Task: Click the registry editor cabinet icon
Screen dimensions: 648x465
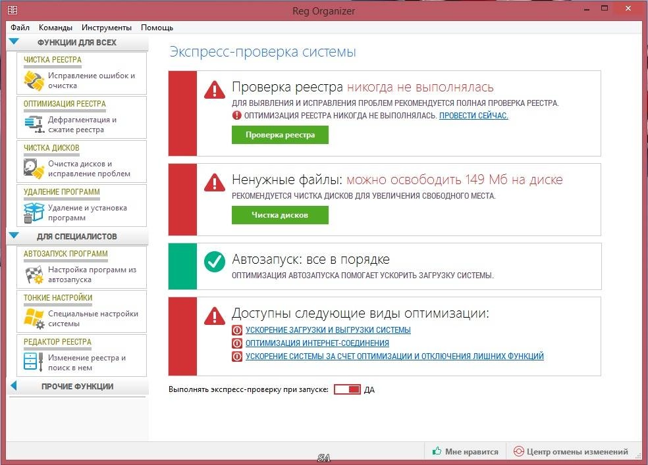Action: click(x=34, y=362)
